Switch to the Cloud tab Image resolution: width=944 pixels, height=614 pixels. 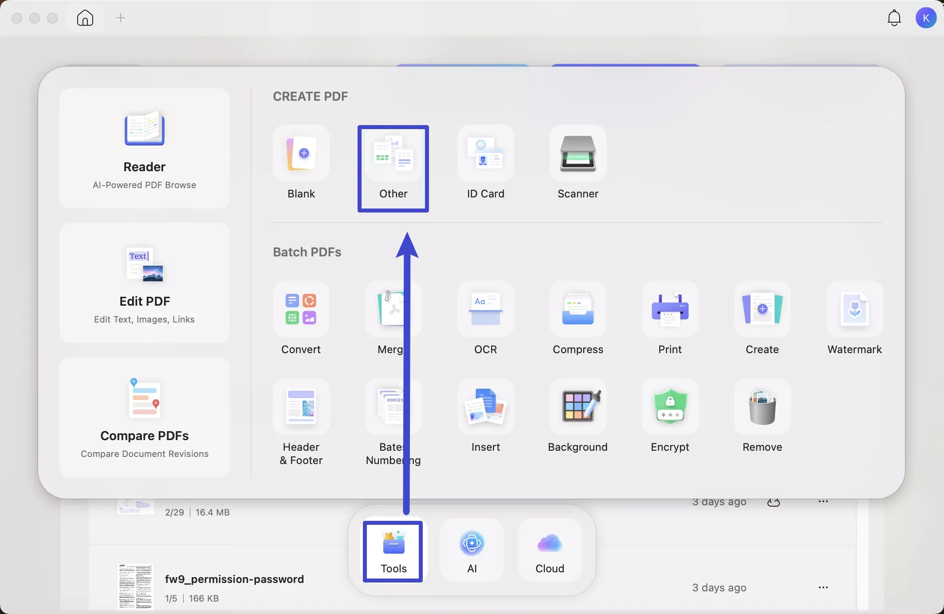(x=550, y=551)
